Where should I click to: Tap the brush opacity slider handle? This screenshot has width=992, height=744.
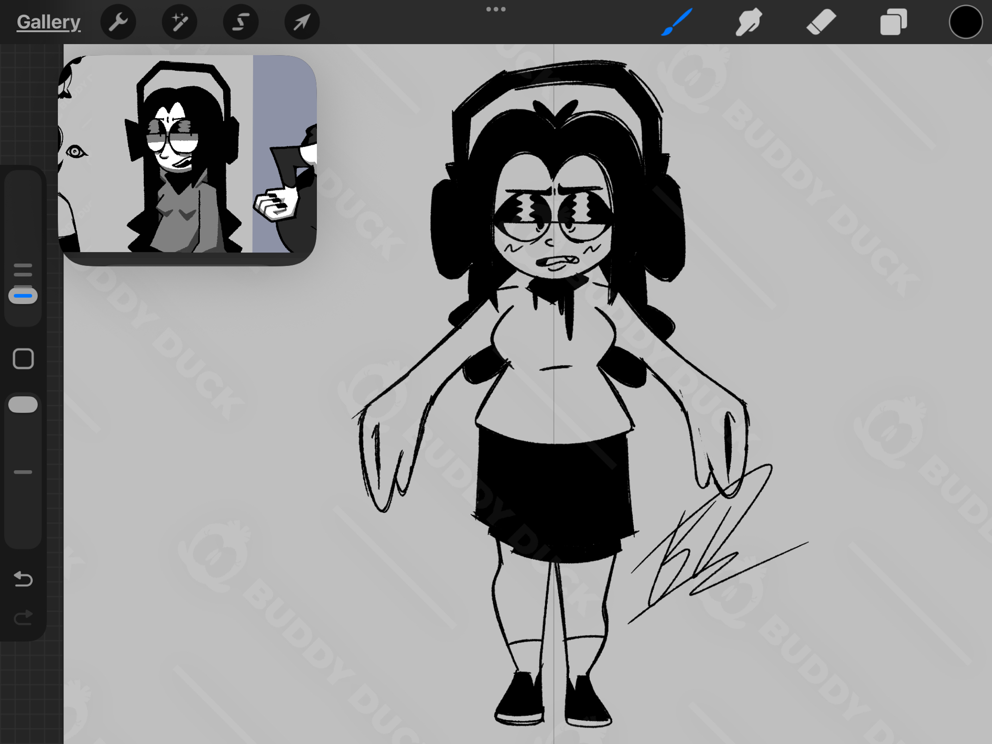23,405
